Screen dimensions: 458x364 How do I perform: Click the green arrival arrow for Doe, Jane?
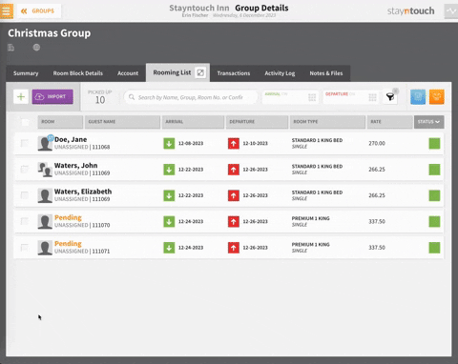click(x=169, y=144)
